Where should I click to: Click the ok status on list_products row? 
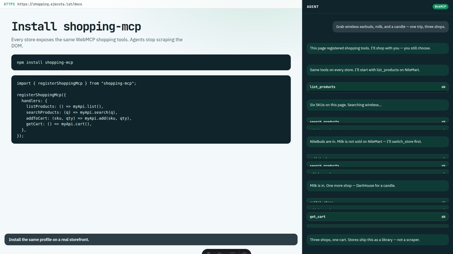443,87
